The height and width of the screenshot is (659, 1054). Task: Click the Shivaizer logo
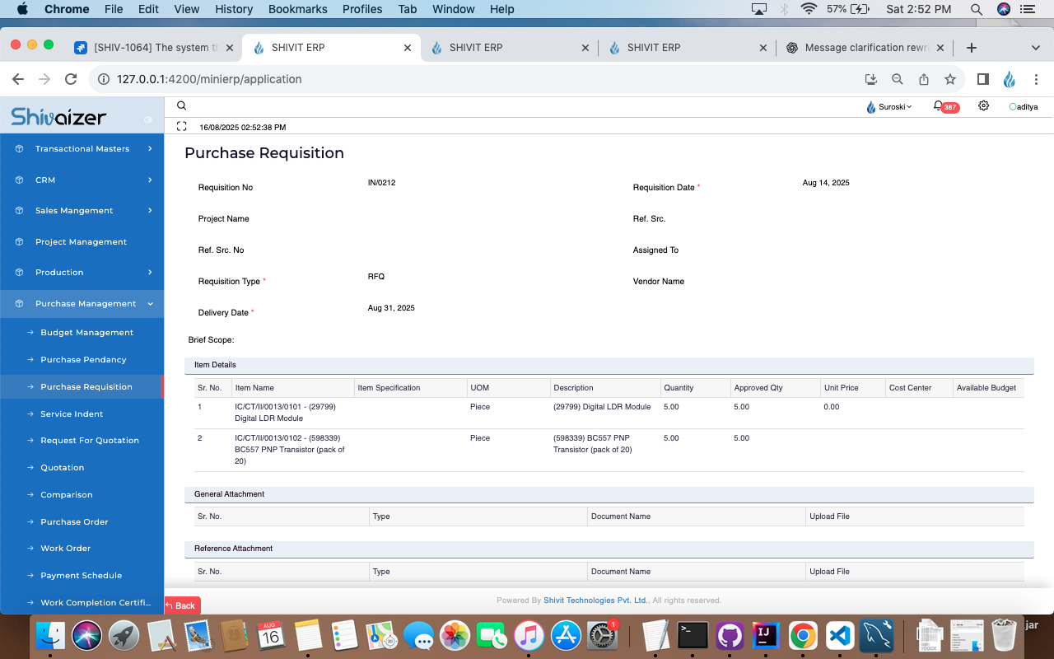pos(58,117)
